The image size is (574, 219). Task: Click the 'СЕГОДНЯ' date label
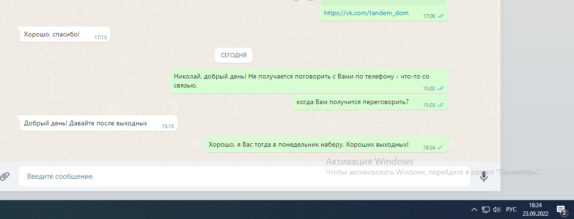(x=233, y=55)
